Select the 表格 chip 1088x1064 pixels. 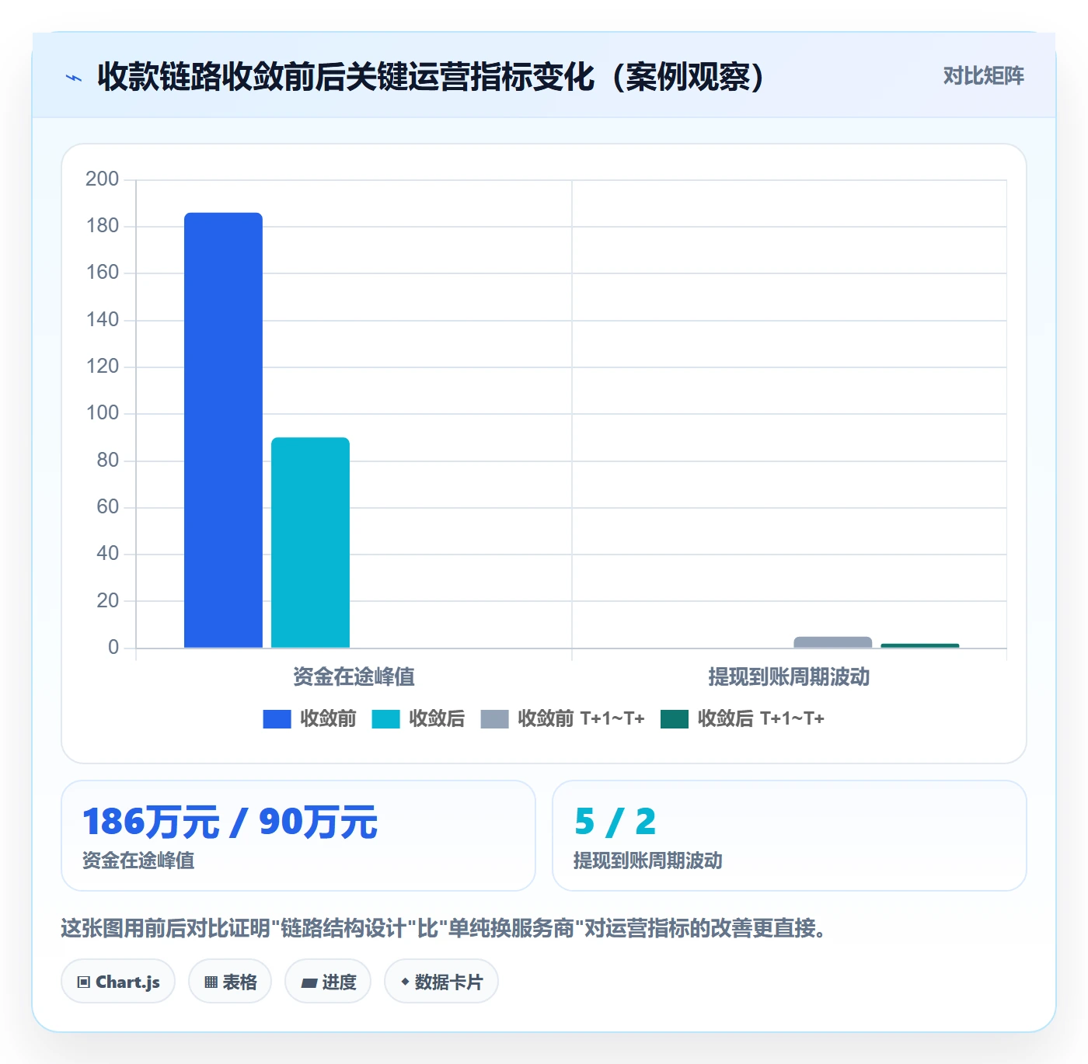pyautogui.click(x=230, y=982)
